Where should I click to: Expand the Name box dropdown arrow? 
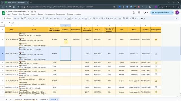click(x=9, y=23)
